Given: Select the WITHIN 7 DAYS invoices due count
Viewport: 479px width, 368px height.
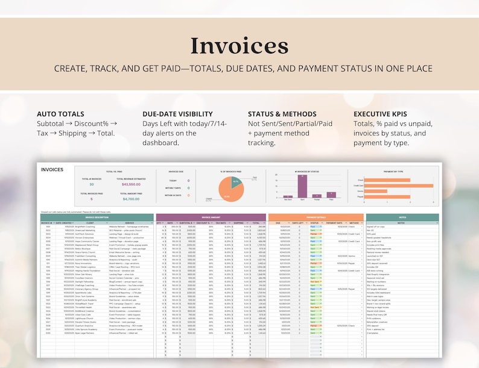Looking at the screenshot, I should click(188, 188).
